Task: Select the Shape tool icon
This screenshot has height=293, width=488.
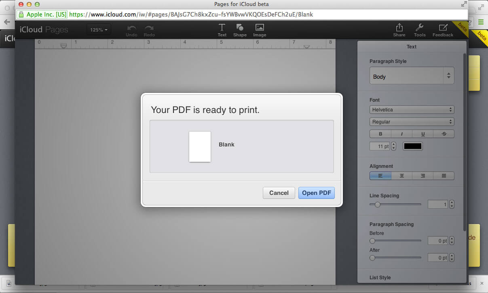Action: coord(240,28)
